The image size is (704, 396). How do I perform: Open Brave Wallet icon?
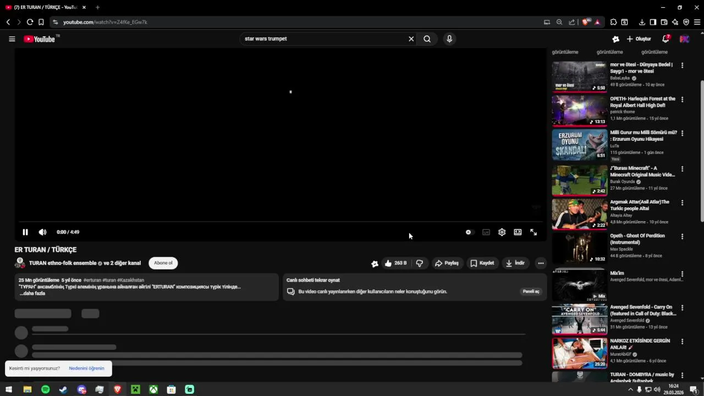point(664,22)
